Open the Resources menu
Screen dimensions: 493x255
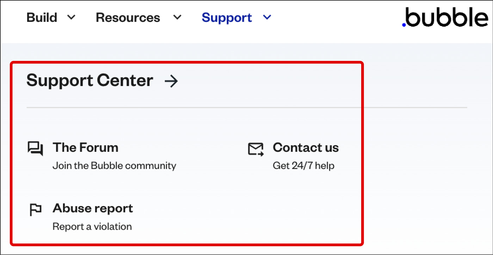tap(128, 17)
